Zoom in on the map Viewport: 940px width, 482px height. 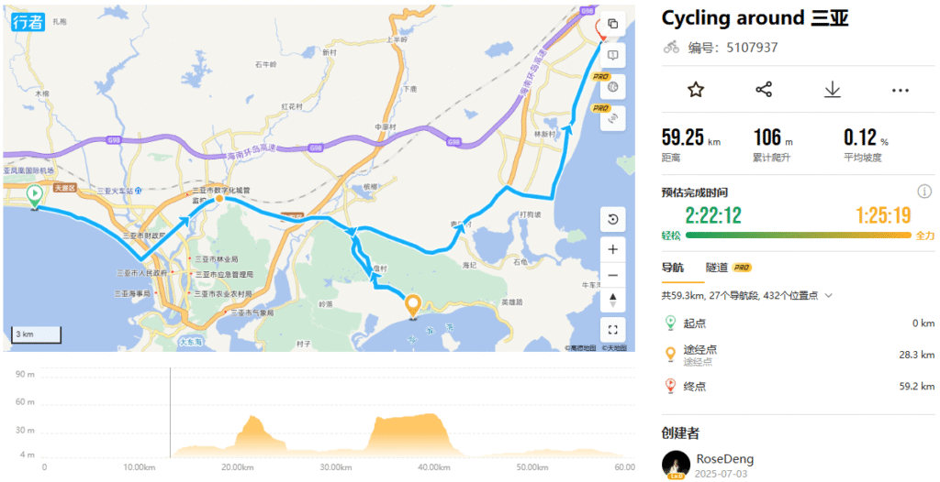[x=613, y=248]
